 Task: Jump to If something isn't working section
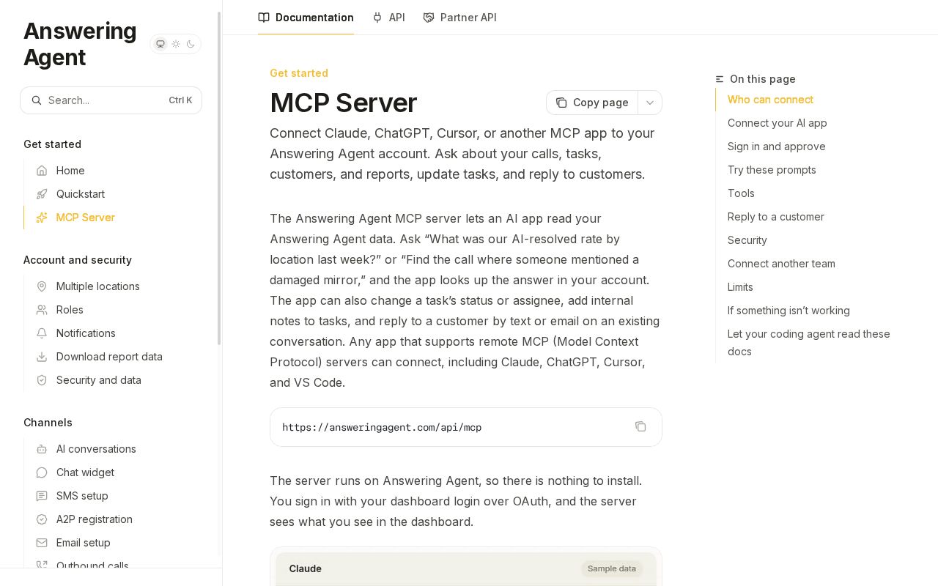tap(789, 311)
